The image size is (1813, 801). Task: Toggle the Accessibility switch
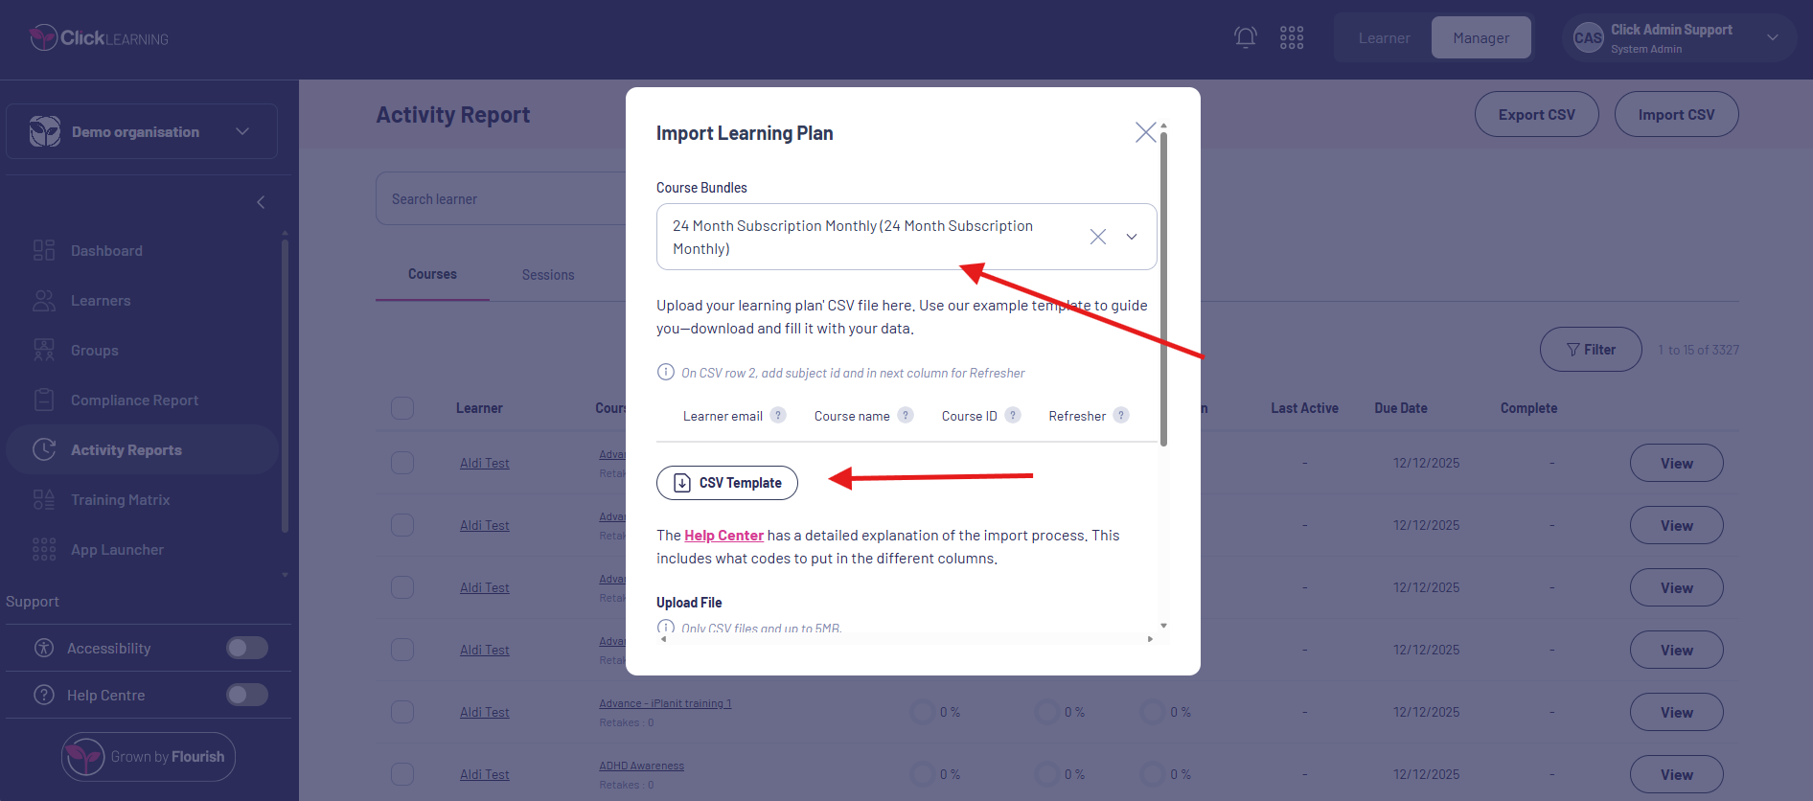click(x=247, y=648)
